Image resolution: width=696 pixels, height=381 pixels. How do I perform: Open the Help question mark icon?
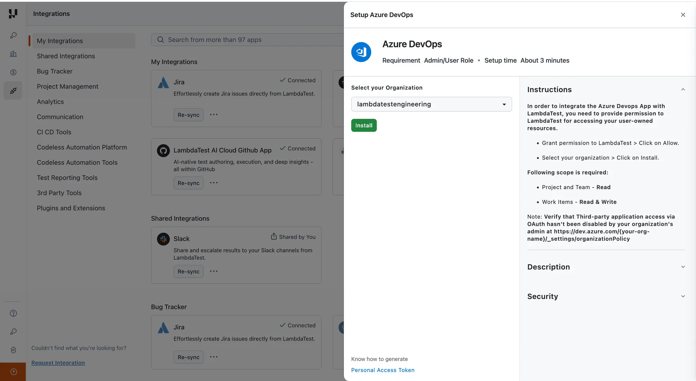click(x=13, y=313)
